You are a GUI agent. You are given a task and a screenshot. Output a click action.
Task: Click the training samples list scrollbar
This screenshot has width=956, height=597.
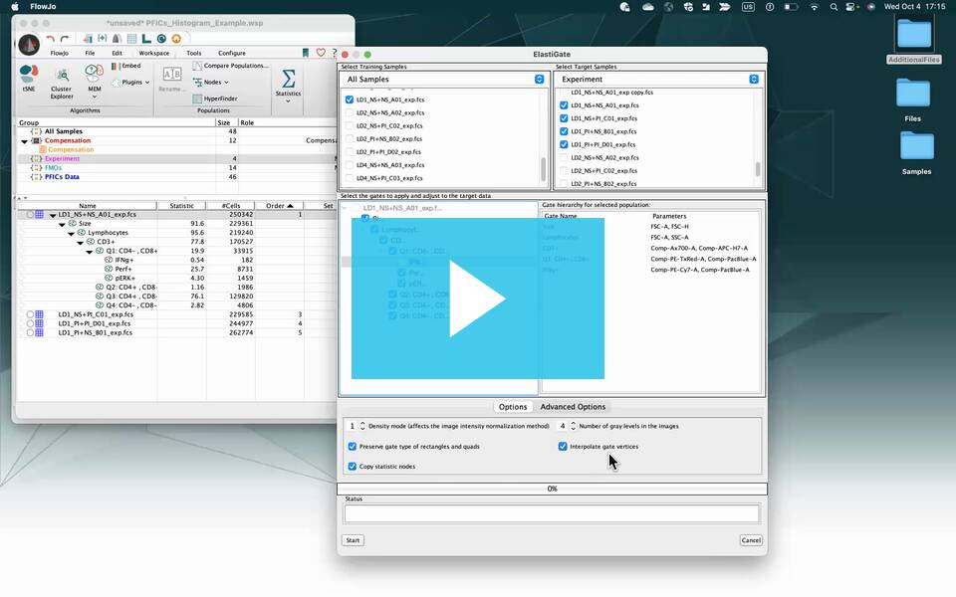543,169
